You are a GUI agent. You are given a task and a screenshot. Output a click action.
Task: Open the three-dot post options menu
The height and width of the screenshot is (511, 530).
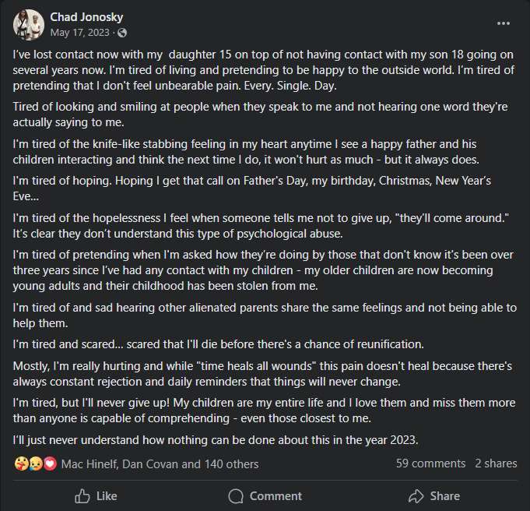(x=504, y=23)
